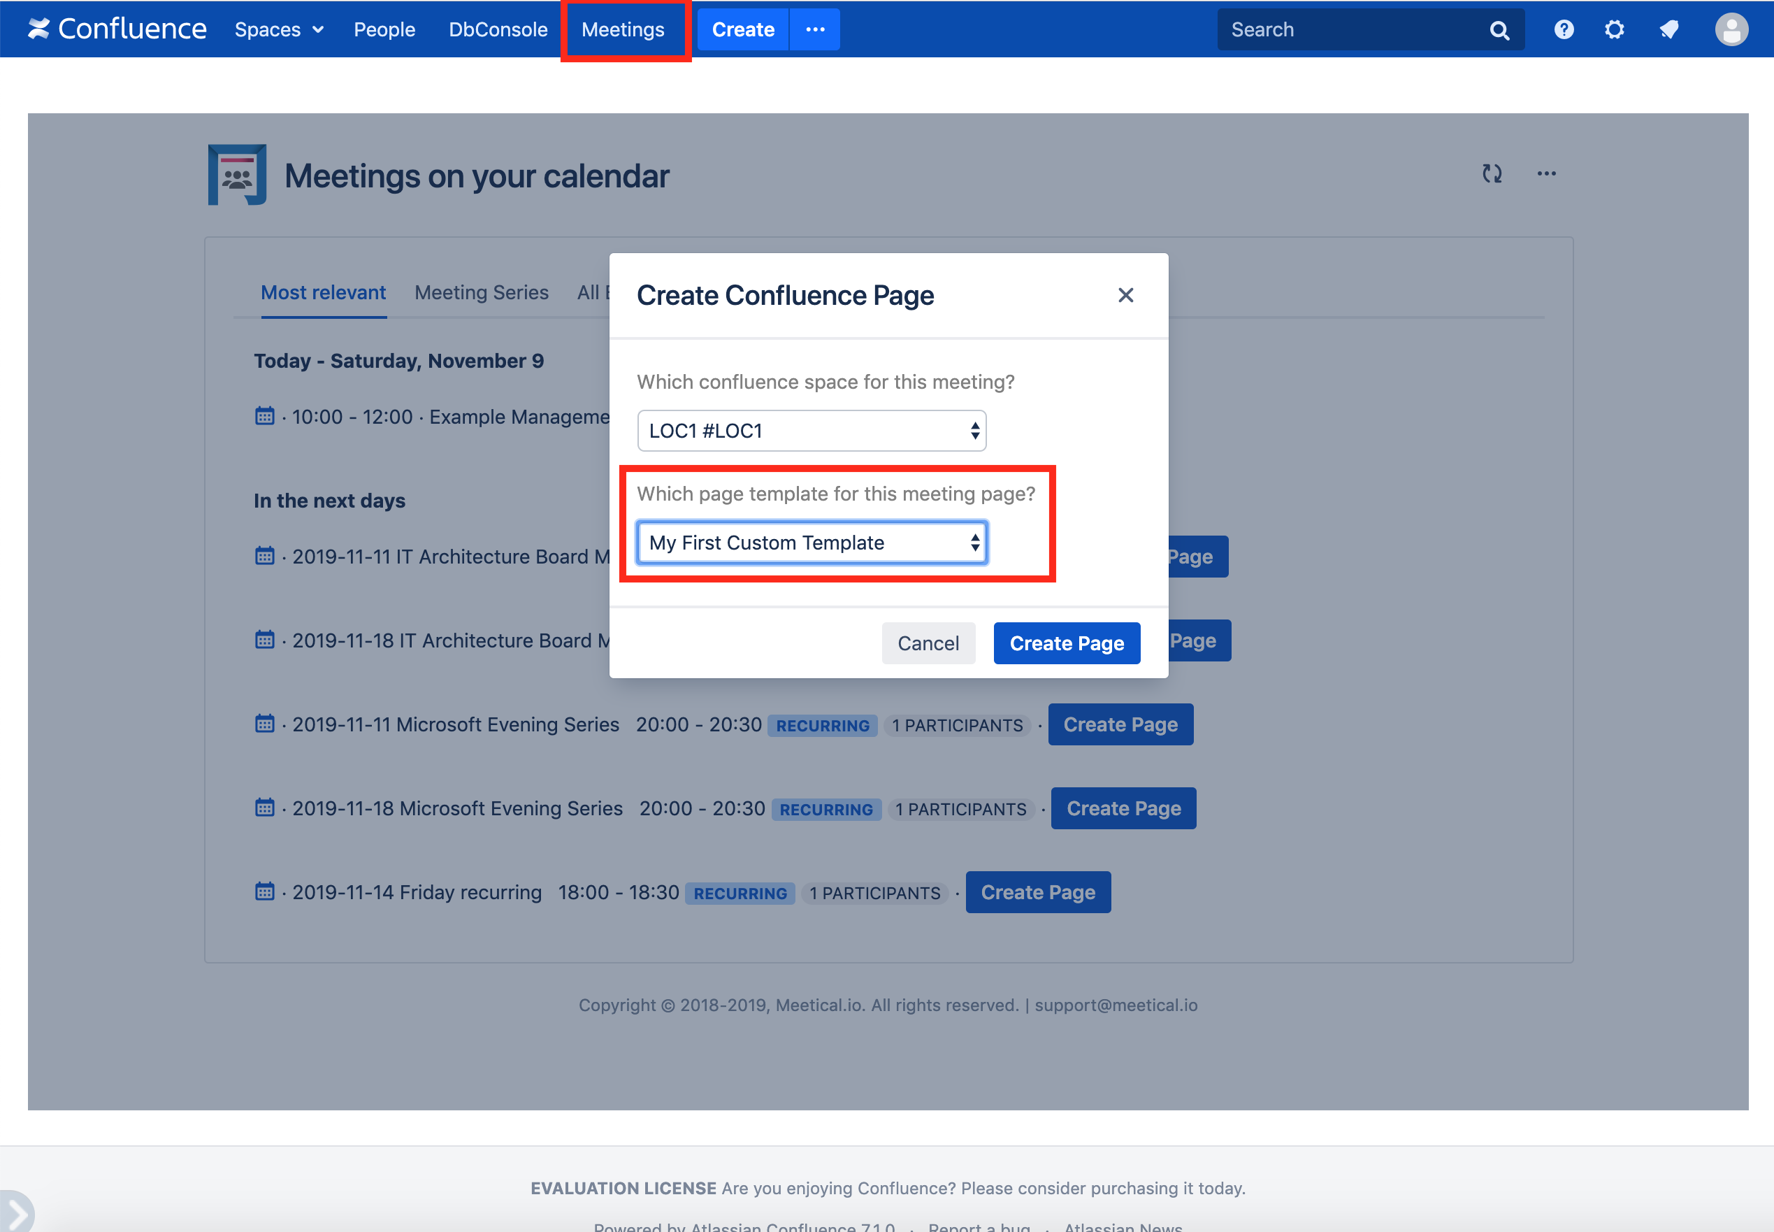The image size is (1774, 1232).
Task: Click the Meetings app logo icon
Action: 238,175
